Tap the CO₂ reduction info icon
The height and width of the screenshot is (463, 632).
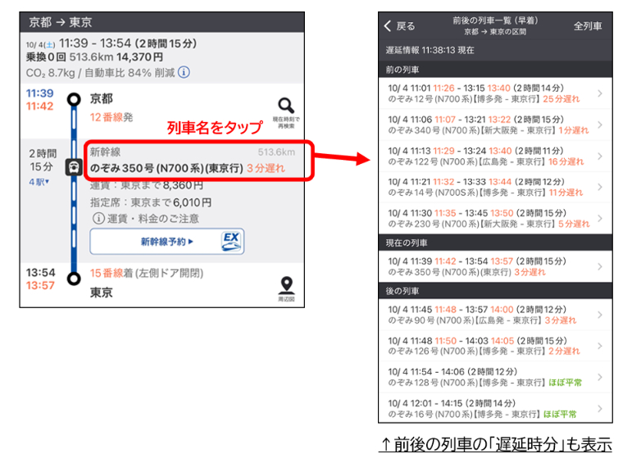[x=184, y=73]
